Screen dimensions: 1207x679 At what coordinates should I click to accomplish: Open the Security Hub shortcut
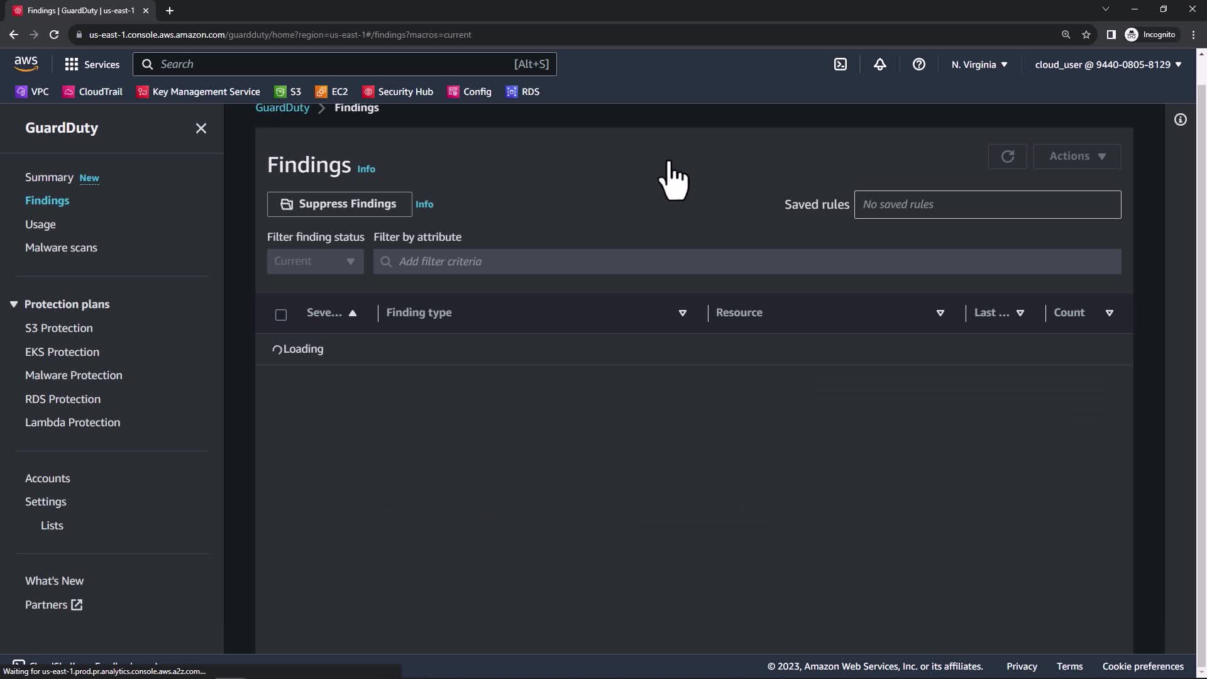398,92
